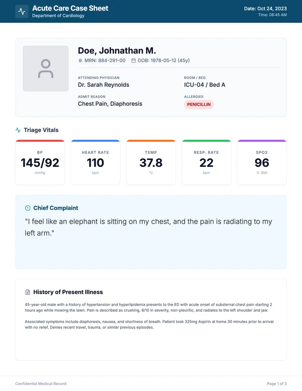The height and width of the screenshot is (391, 302).
Task: Select the Resp. Rate 22 card
Action: [x=206, y=162]
